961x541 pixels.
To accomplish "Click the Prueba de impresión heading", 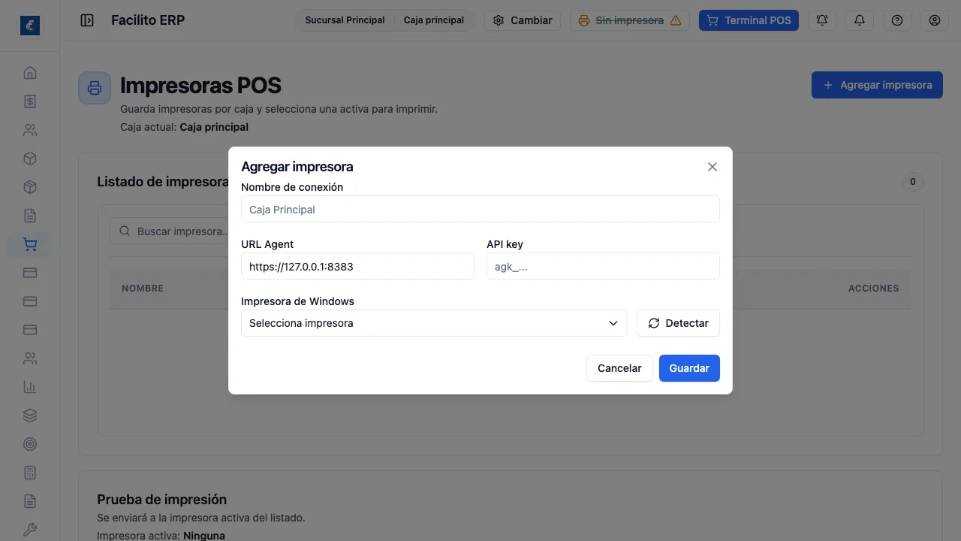I will point(161,500).
